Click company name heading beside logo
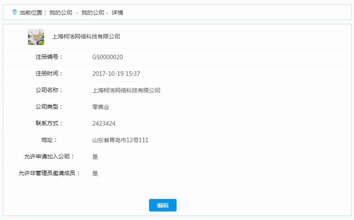Screen dimensions: 354x220 click(x=86, y=36)
